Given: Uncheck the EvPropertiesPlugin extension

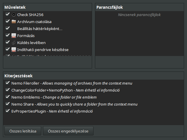Looking at the screenshot, I should point(7,111).
